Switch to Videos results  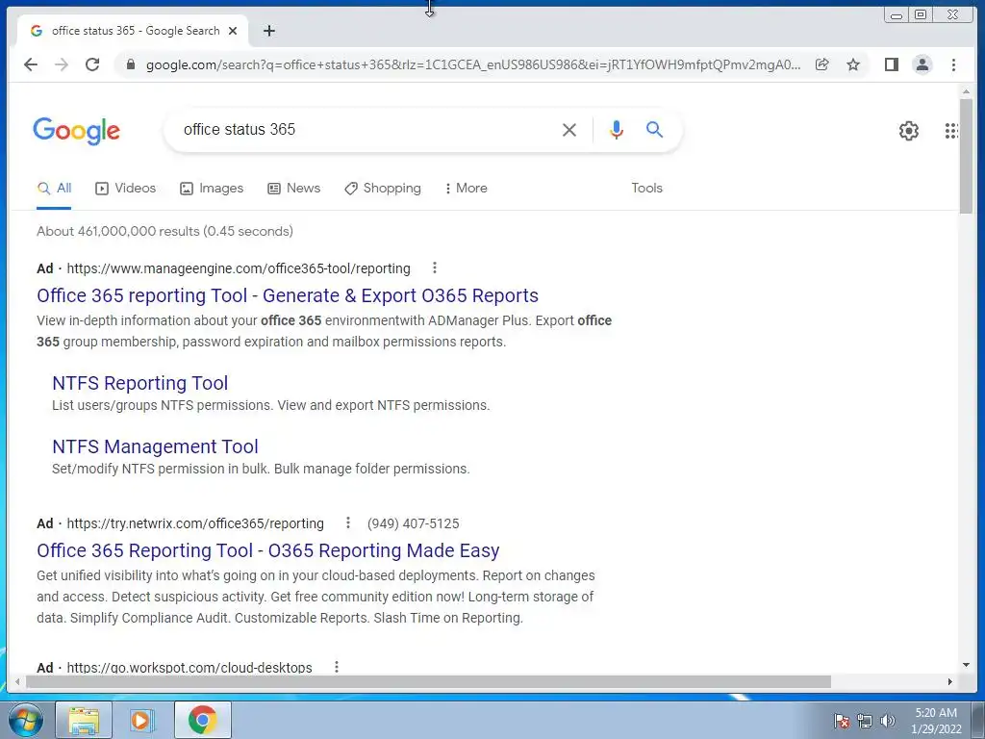[126, 188]
